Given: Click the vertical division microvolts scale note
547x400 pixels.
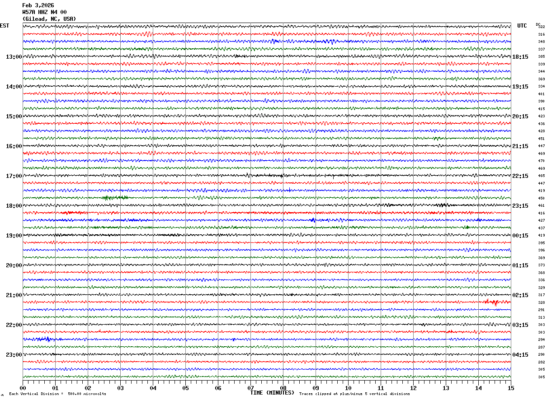Looking at the screenshot, I should coord(58,394).
